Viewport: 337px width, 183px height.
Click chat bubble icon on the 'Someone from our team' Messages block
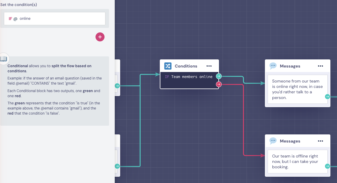pyautogui.click(x=273, y=66)
